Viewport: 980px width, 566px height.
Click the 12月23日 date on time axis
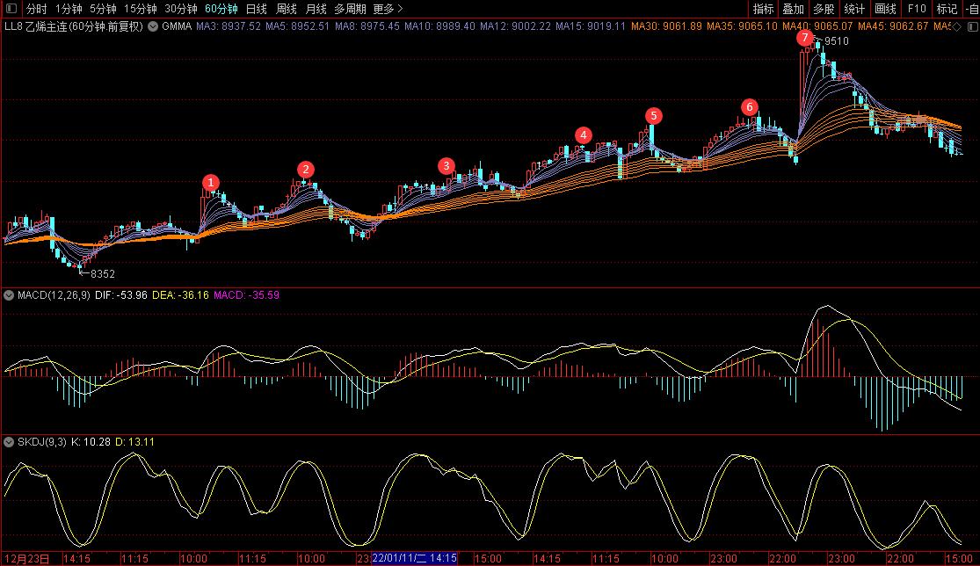click(x=26, y=558)
